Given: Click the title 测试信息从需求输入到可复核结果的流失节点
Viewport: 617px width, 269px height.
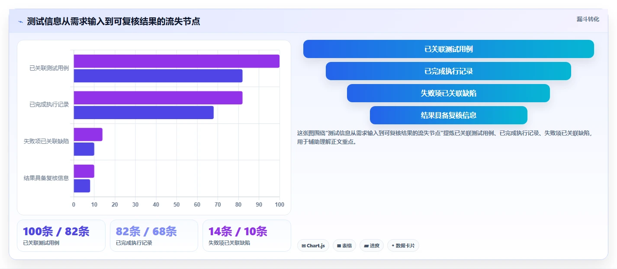Looking at the screenshot, I should [113, 22].
